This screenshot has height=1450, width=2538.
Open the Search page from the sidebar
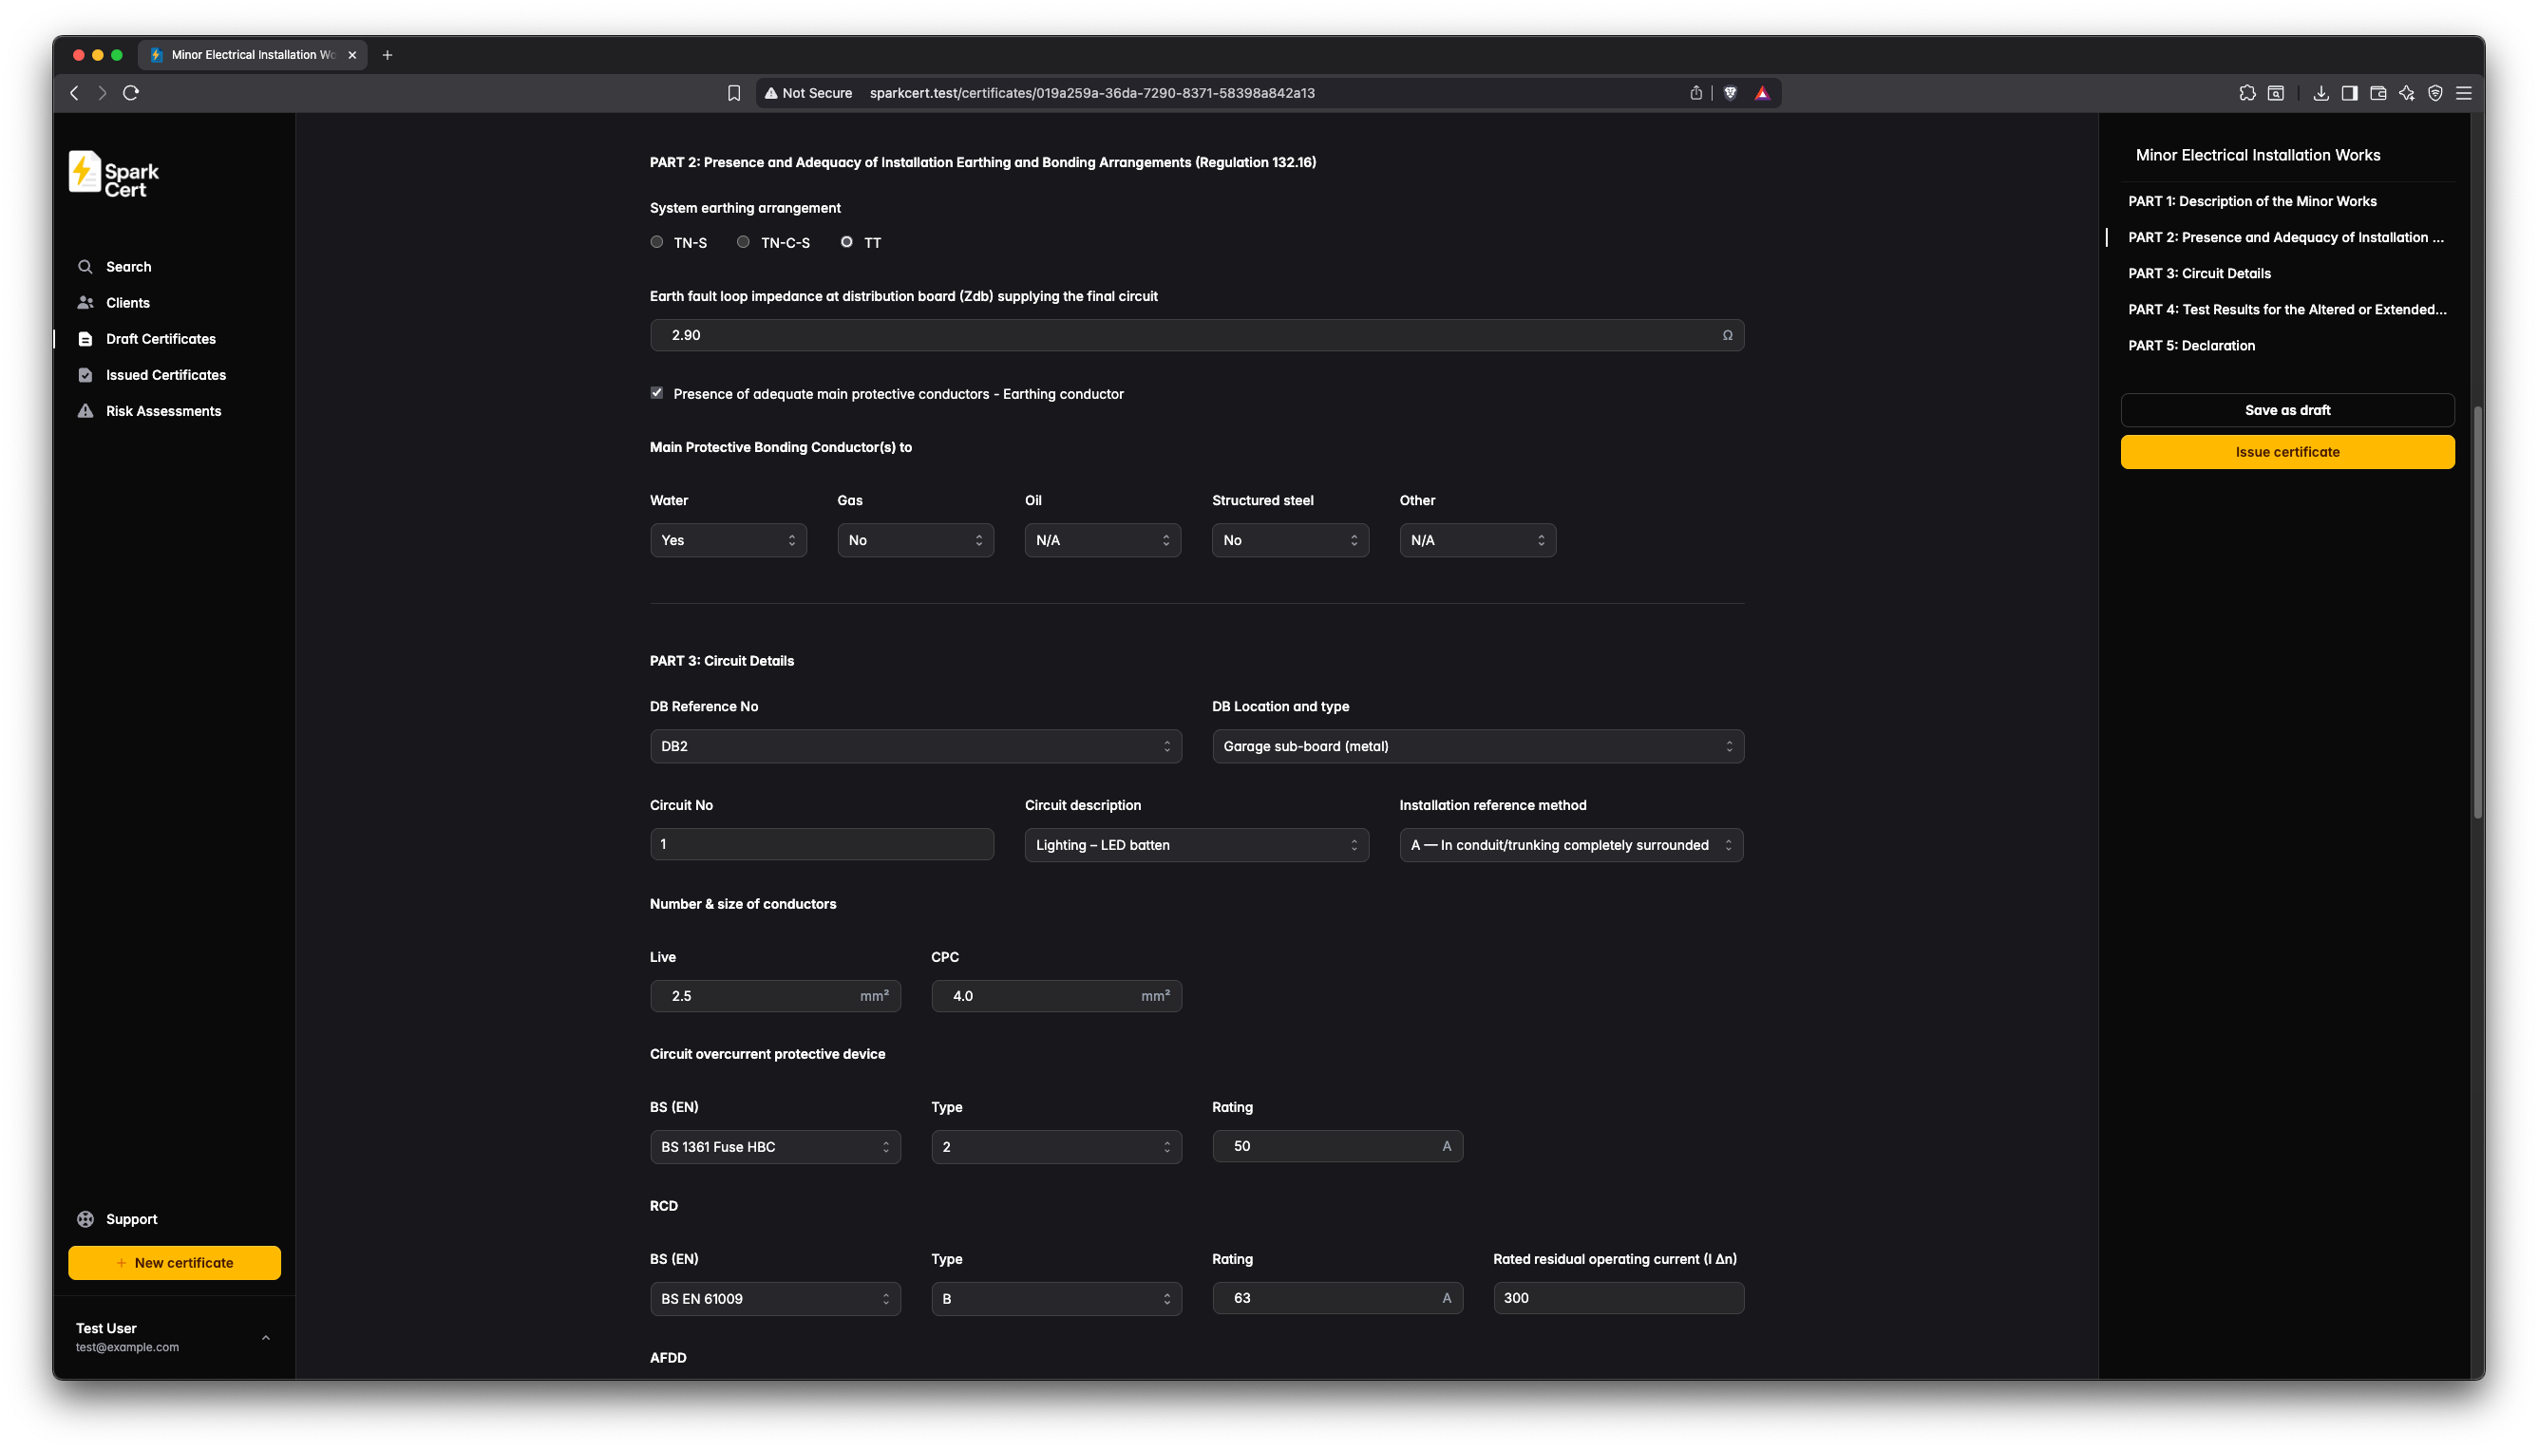(128, 267)
